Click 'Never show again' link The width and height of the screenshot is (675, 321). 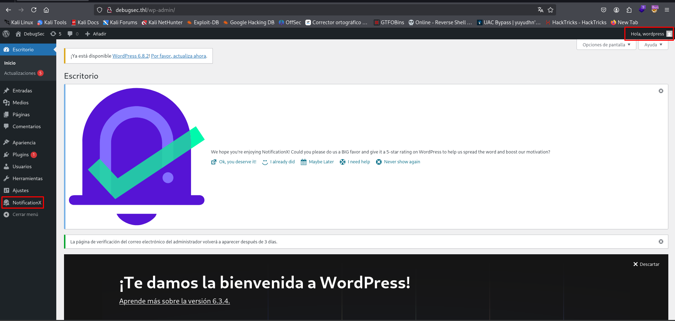[398, 162]
